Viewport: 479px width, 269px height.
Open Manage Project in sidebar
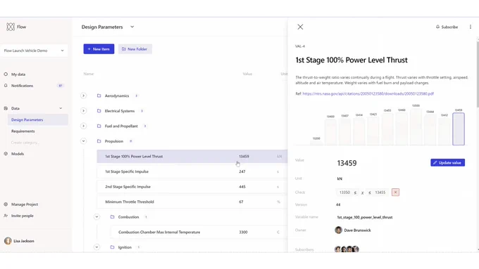point(25,204)
